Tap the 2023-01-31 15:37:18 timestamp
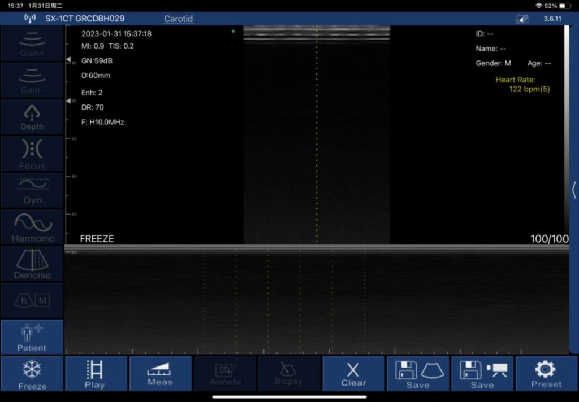Image resolution: width=579 pixels, height=402 pixels. (116, 33)
